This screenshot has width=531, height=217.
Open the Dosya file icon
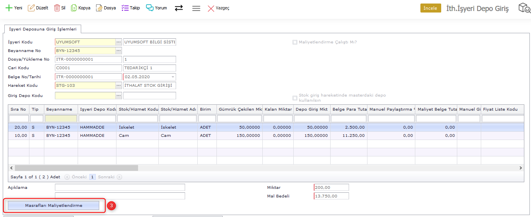coord(99,8)
